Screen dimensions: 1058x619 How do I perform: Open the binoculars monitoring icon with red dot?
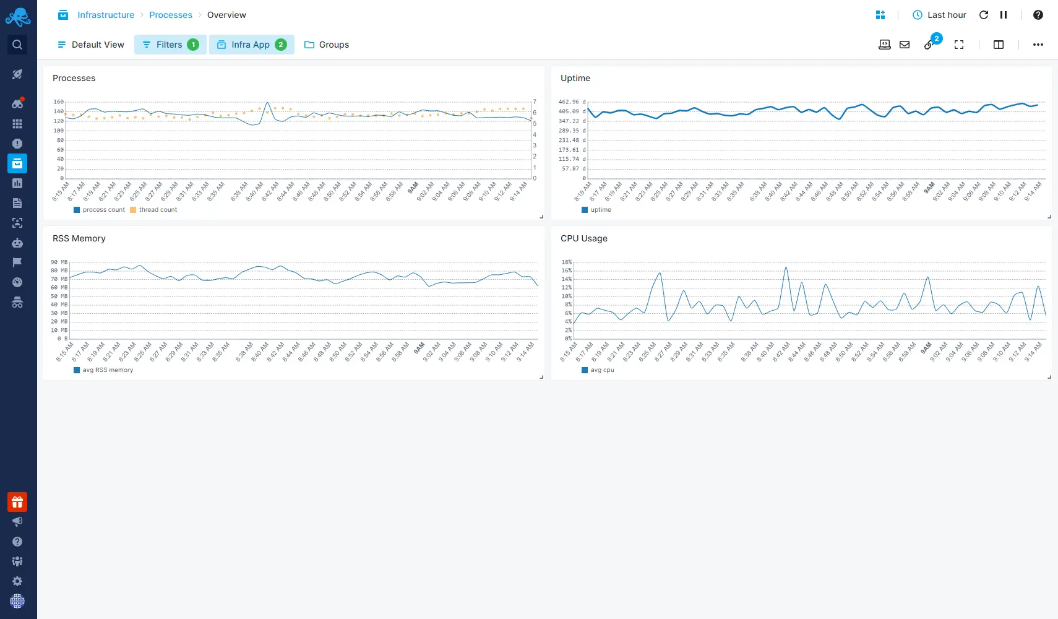17,103
